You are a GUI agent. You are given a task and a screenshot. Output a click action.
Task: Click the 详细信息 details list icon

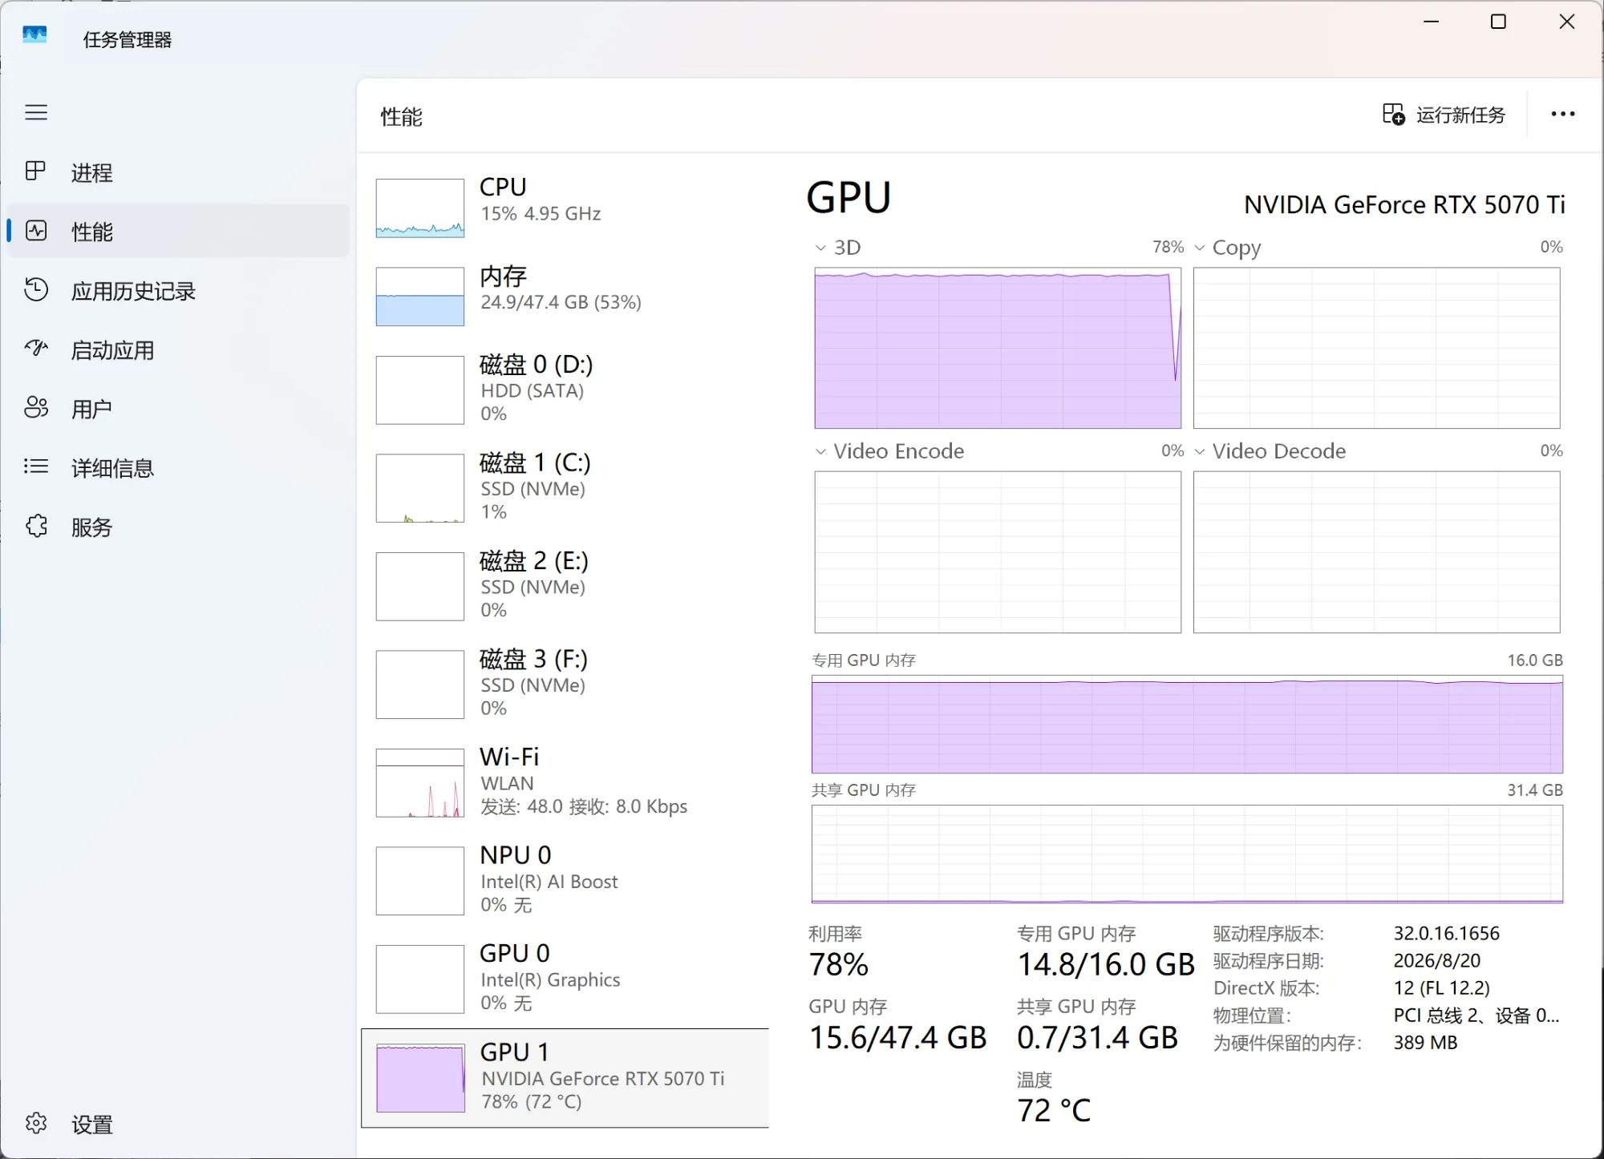click(x=36, y=467)
